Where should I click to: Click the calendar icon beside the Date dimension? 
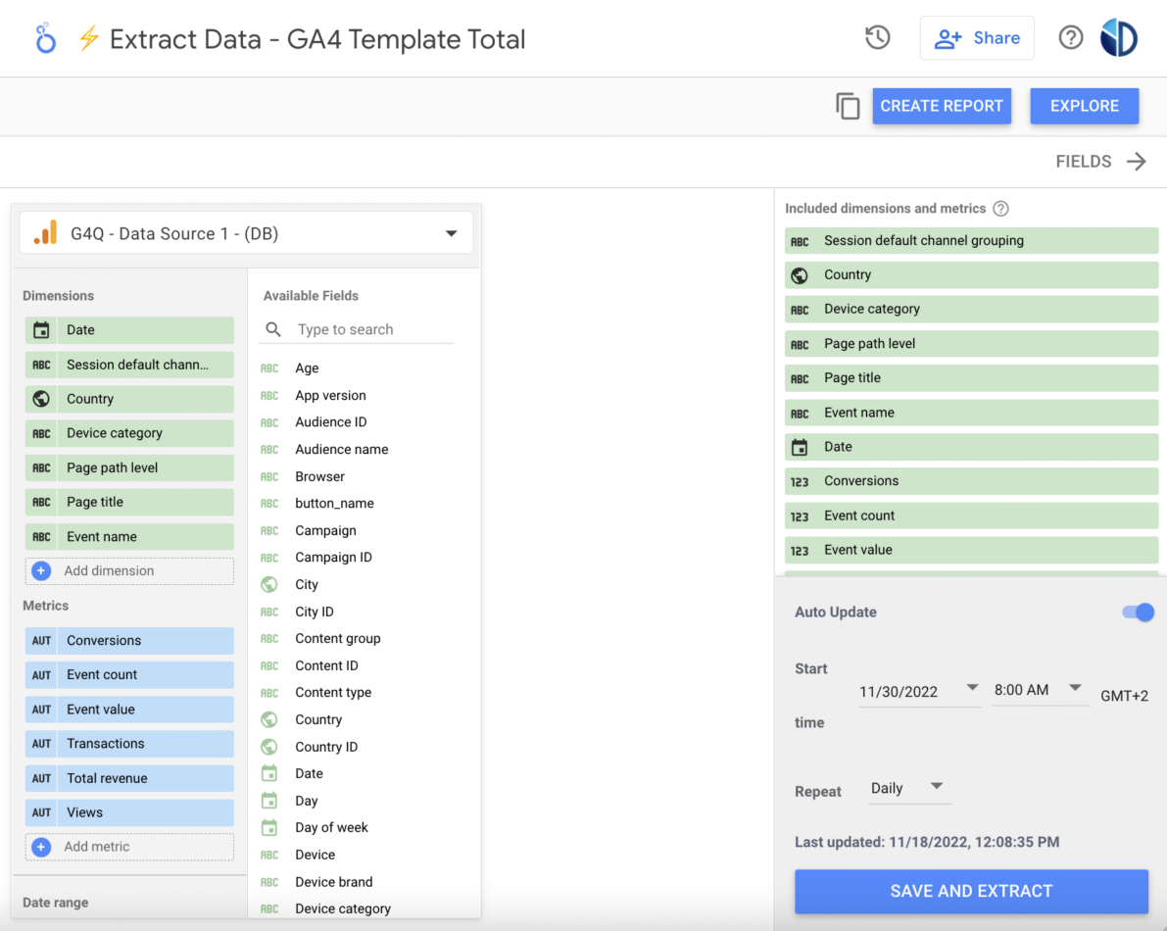[42, 330]
